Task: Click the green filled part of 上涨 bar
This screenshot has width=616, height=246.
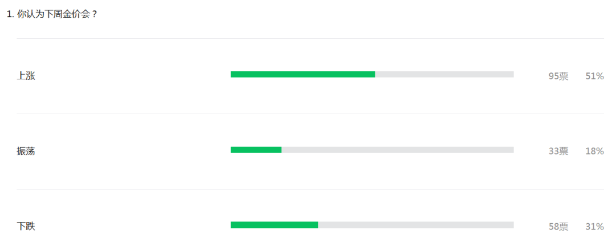Action: tap(303, 74)
